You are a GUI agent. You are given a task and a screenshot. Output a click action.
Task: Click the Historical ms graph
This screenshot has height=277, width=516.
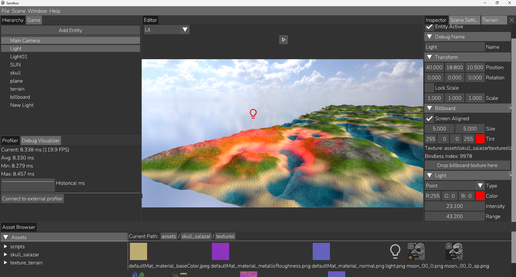[28, 185]
